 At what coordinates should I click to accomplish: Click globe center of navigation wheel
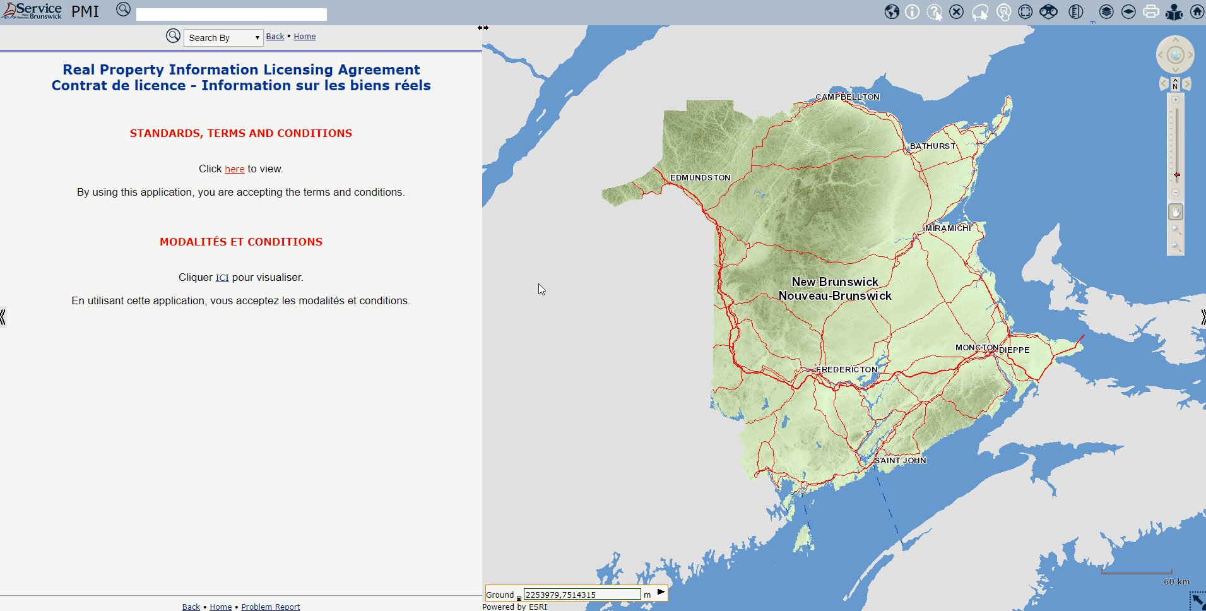pos(1175,55)
